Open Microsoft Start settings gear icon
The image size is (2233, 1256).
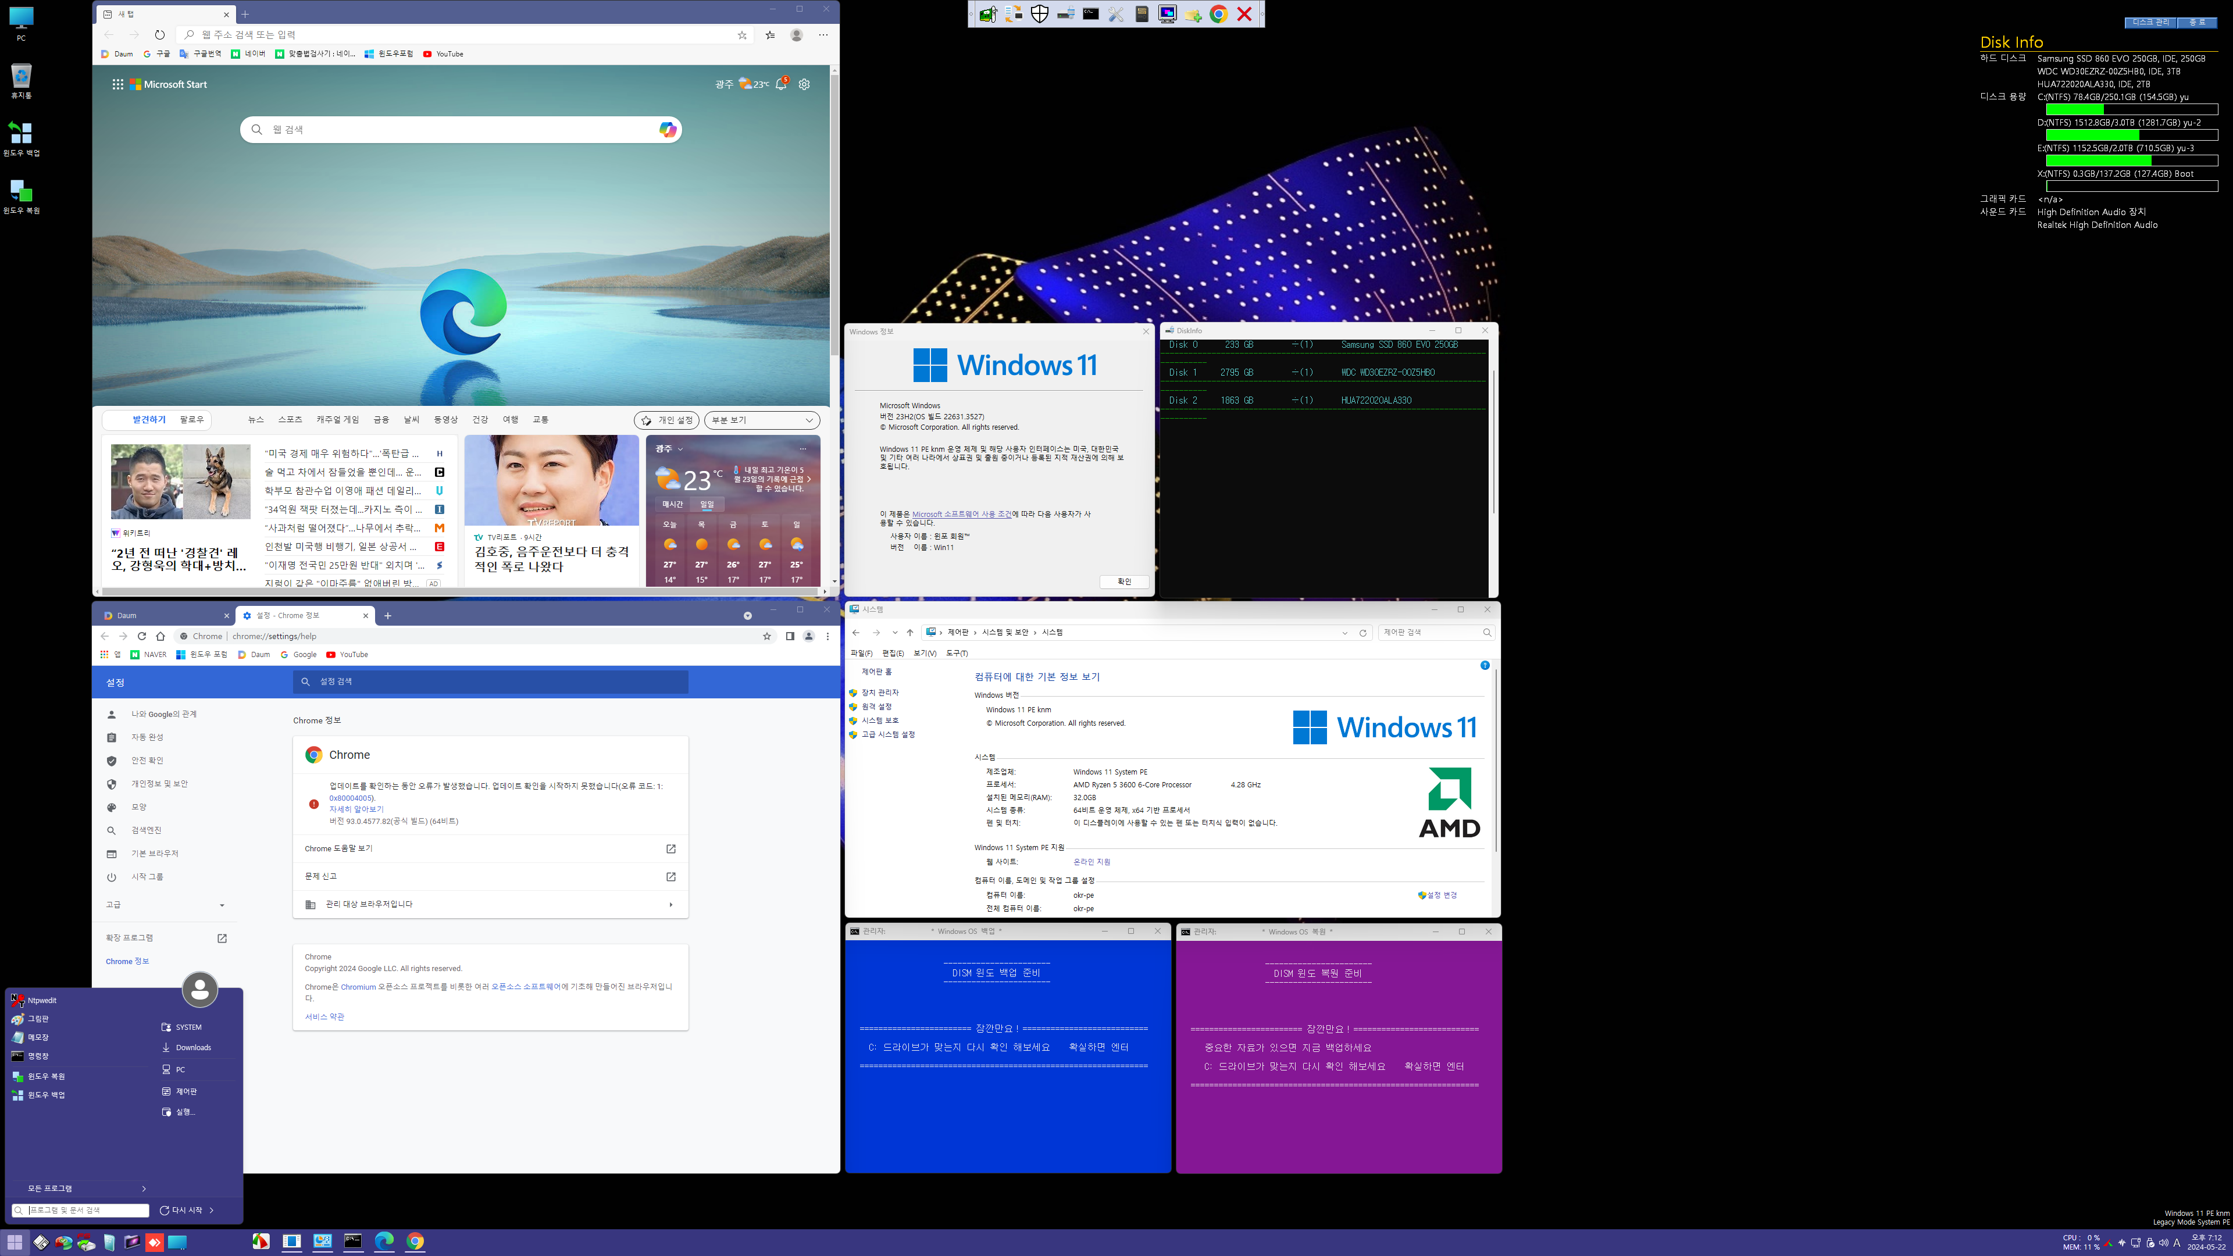pos(804,84)
